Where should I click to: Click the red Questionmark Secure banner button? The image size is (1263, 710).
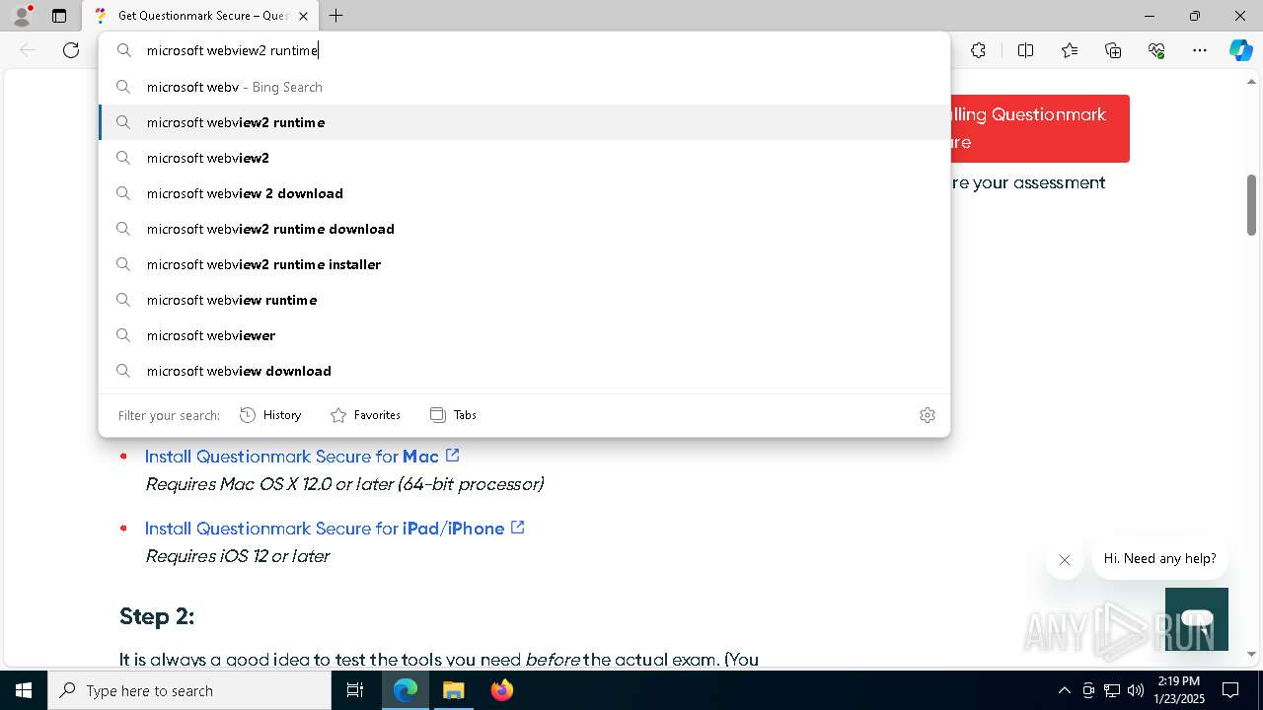1039,128
